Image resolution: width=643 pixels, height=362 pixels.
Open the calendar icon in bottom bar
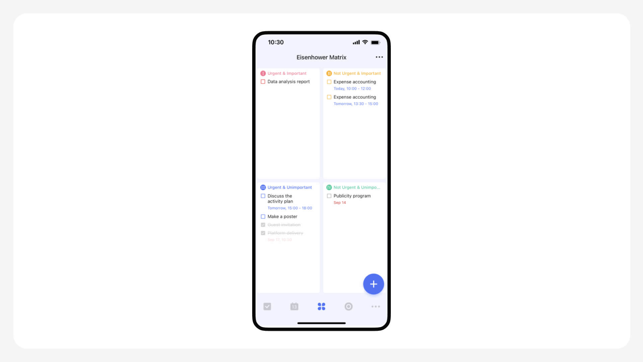coord(294,306)
